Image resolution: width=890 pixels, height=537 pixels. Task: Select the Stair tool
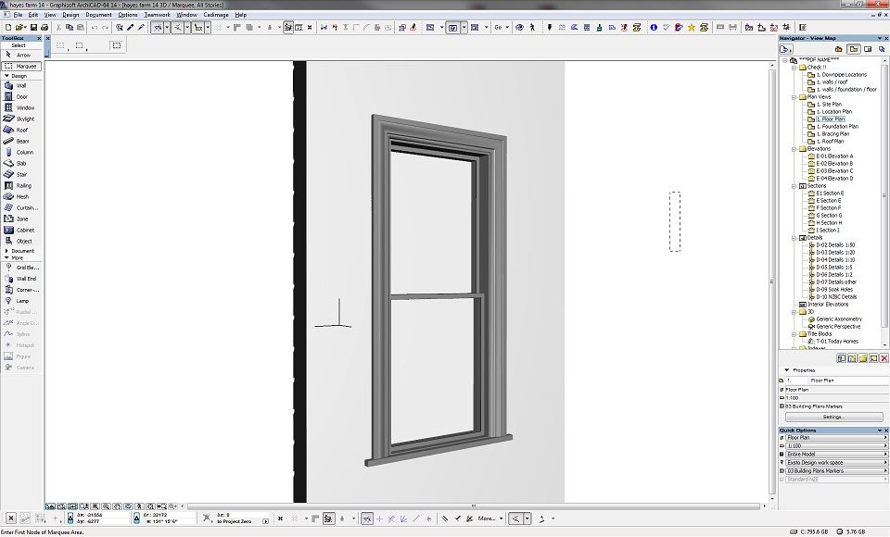pos(20,173)
